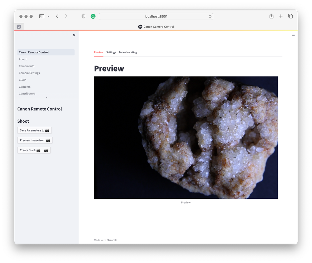
Task: Switch to the Settings tab
Action: coord(111,52)
